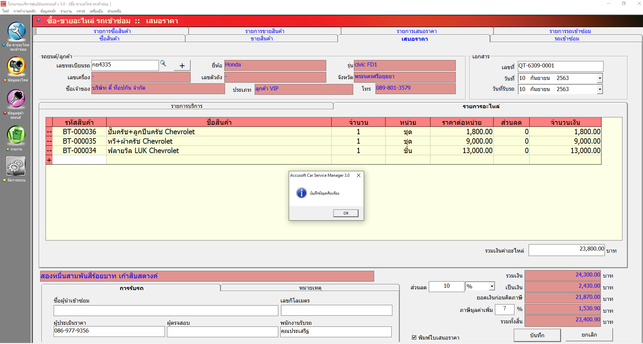The height and width of the screenshot is (344, 643).
Task: Open the กราฟ menu
Action: tap(81, 11)
